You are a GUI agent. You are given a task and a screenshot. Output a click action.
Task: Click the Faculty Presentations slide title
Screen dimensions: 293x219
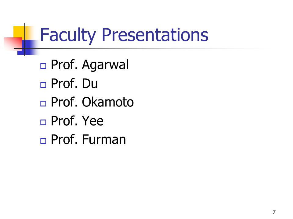[124, 35]
